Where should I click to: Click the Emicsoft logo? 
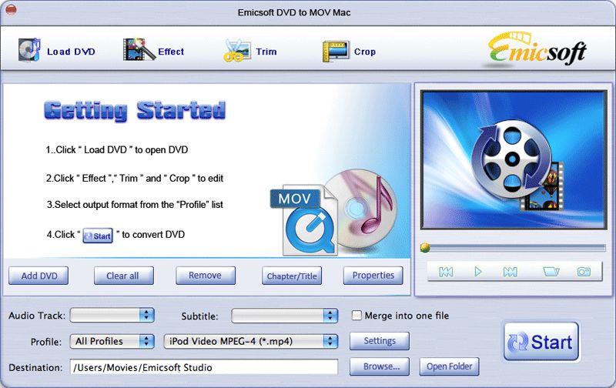click(537, 49)
